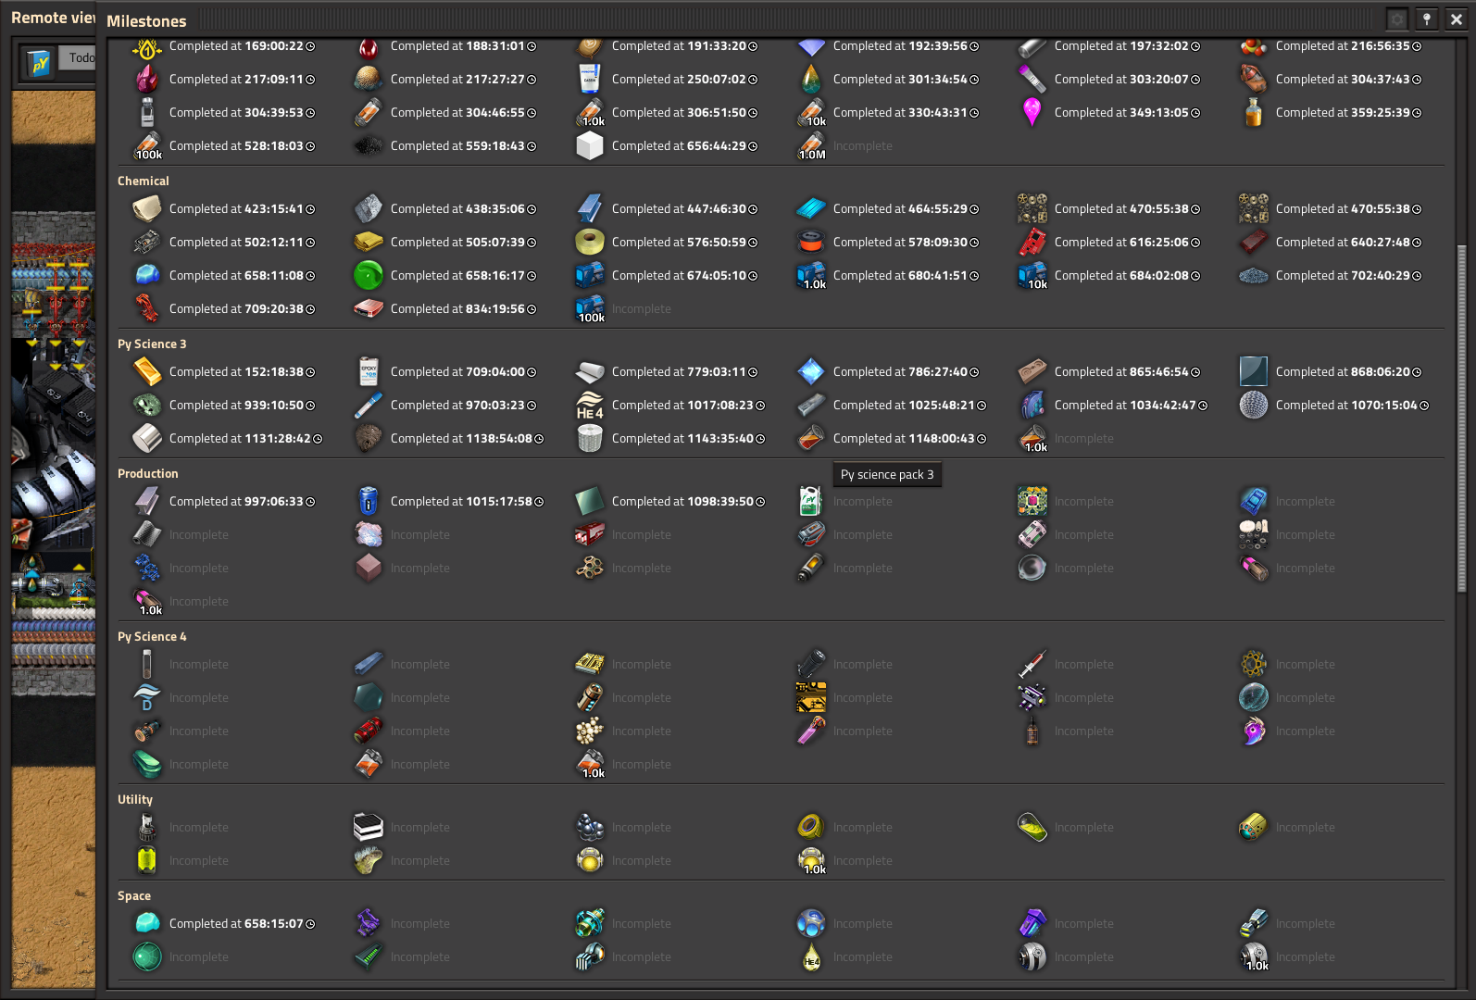Screen dimensions: 1476x1000
Task: Click the 1.0k incomplete icon in Utility section
Action: [811, 861]
